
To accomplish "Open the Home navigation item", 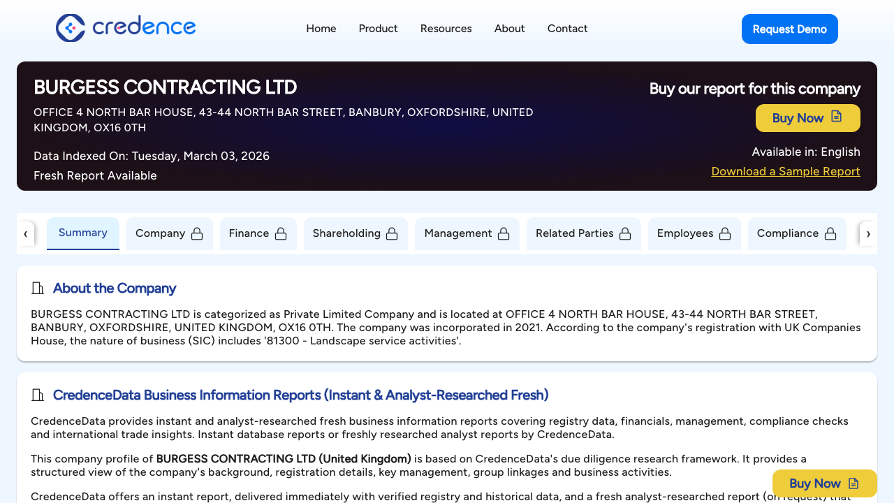I will [321, 29].
